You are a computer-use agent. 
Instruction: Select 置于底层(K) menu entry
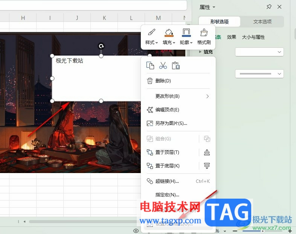pyautogui.click(x=171, y=166)
